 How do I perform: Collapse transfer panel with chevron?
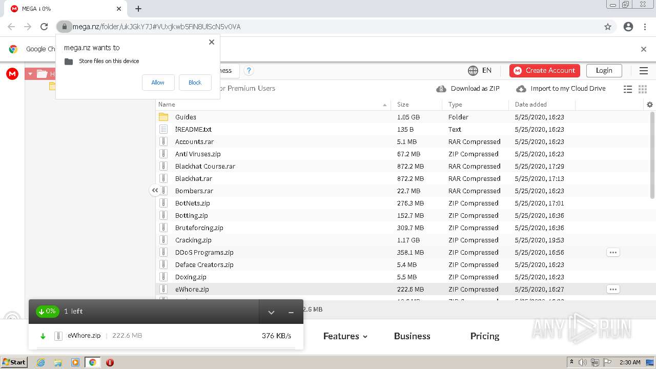[x=271, y=312]
